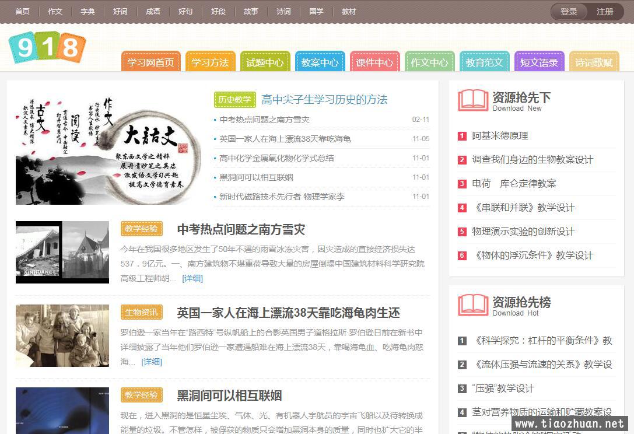This screenshot has height=434, width=634.
Task: Open hot item 《流体压强与流速的关系》教学设
Action: pos(542,365)
